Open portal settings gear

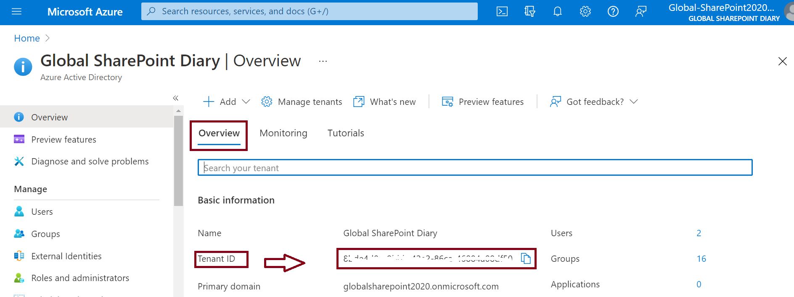tap(585, 12)
